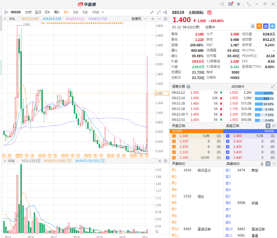
Task: Collapse the right quote panel with the arrow icon
Action: tap(165, 12)
